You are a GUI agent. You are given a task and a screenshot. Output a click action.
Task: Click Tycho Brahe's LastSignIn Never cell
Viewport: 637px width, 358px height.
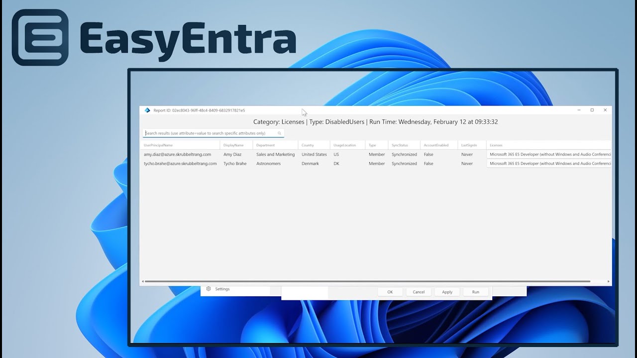click(x=467, y=164)
